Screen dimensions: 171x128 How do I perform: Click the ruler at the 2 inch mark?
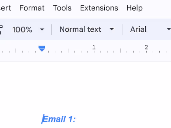tap(146, 49)
